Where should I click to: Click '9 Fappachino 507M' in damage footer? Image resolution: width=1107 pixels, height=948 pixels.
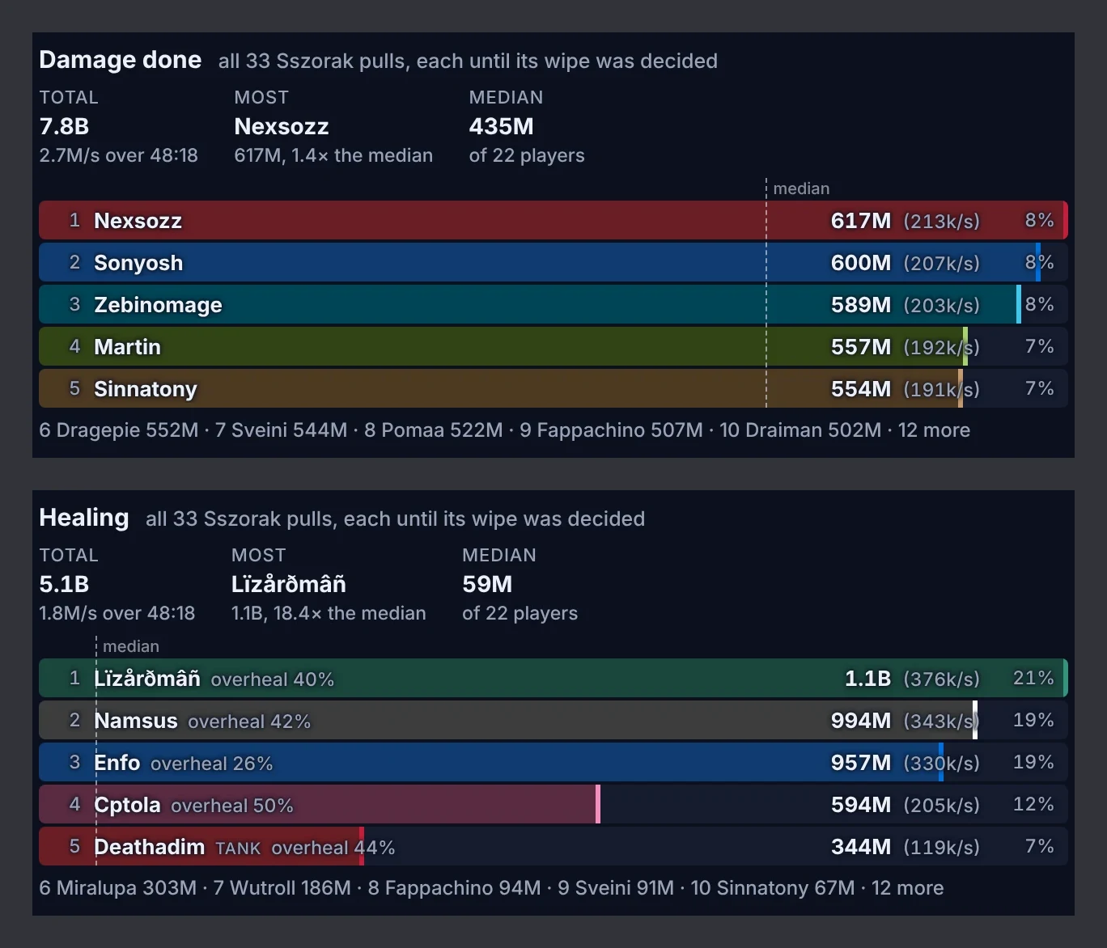click(611, 430)
